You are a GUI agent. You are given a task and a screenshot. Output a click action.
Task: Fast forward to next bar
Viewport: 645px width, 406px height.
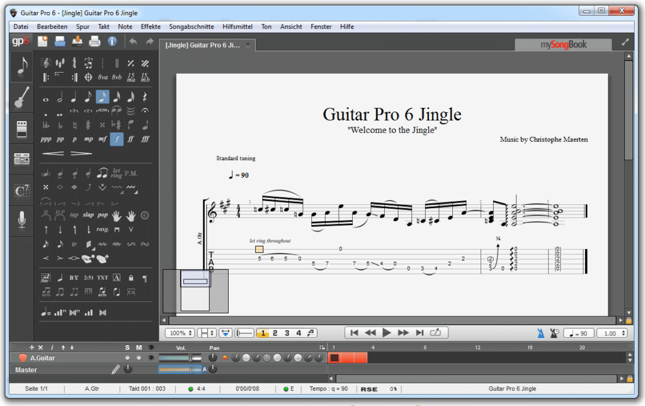pos(403,332)
